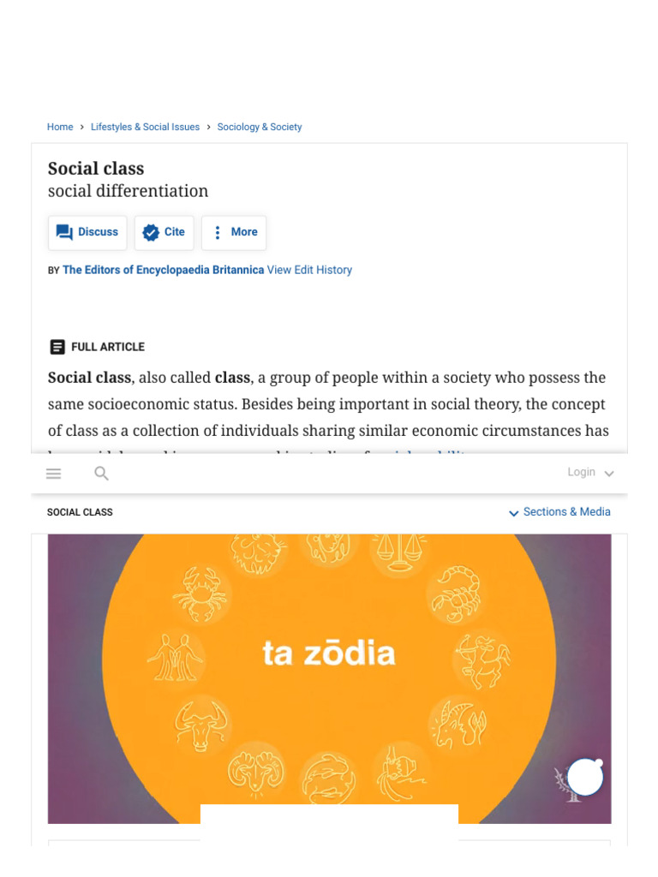This screenshot has width=658, height=877.
Task: Expand the Login dropdown
Action: 590,473
